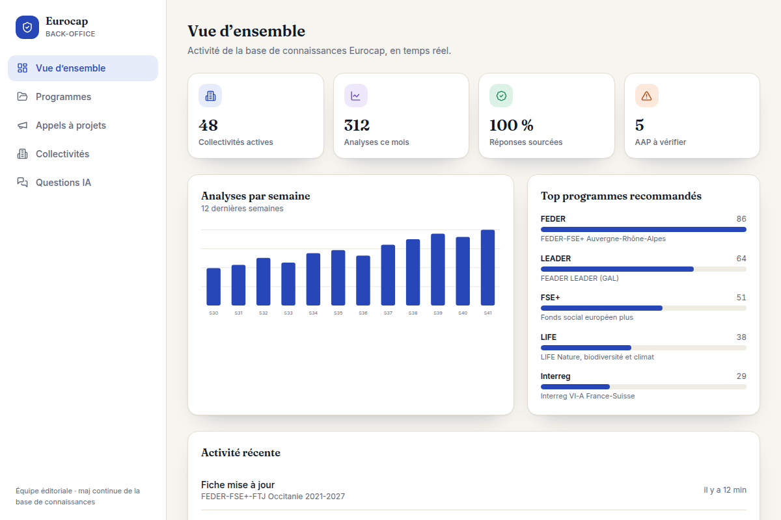Click the 'Activité récente' heading

tap(241, 452)
